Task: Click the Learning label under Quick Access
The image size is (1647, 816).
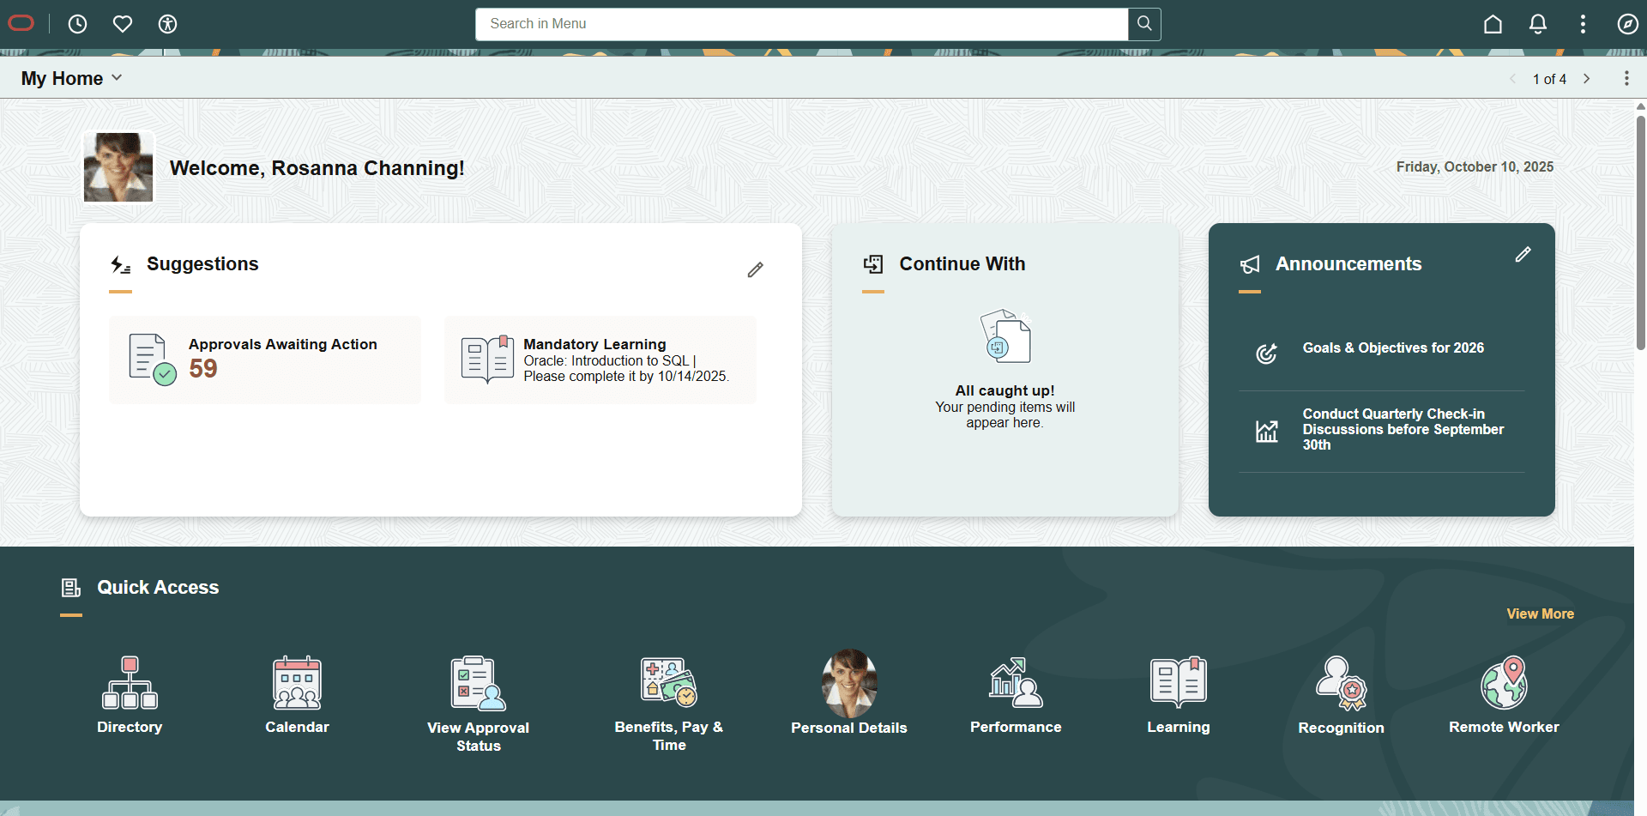Action: click(1179, 728)
